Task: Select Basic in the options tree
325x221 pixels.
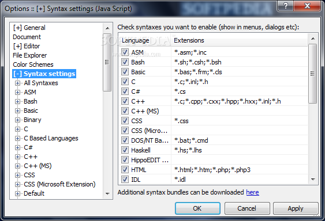Action: 31,110
